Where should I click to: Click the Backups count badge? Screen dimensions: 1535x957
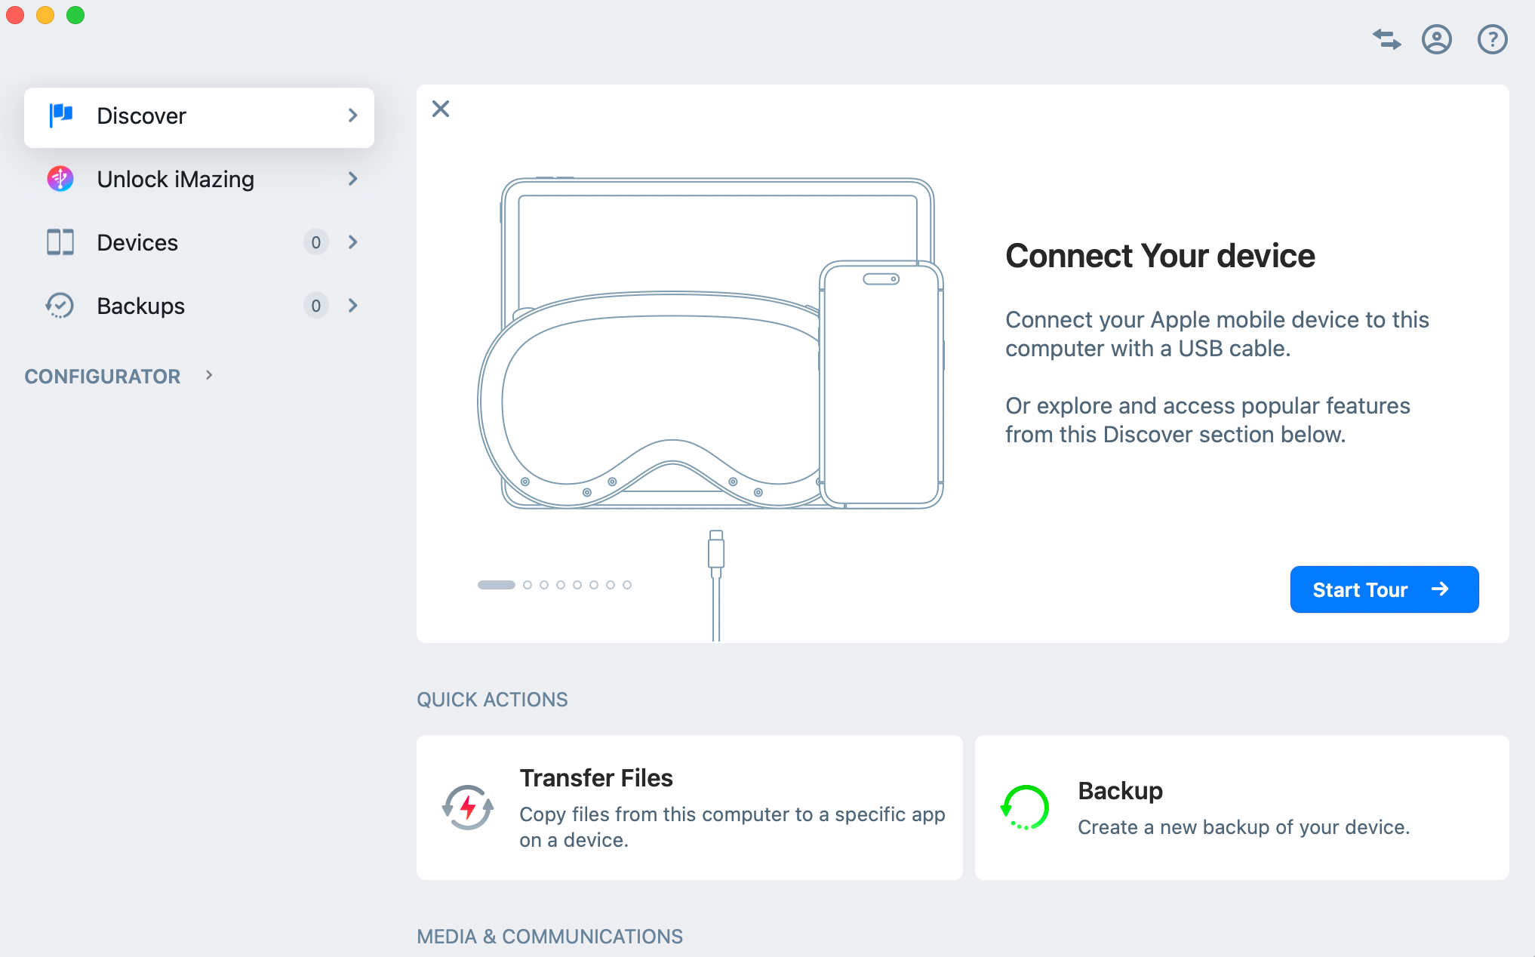(x=316, y=306)
